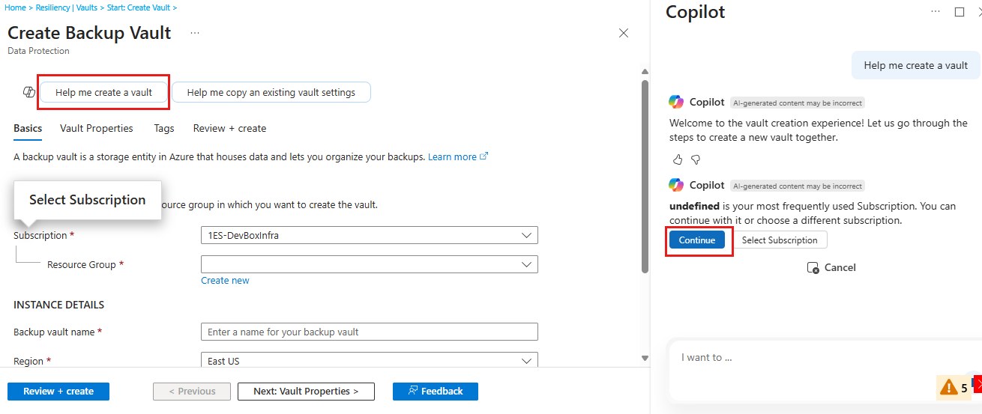Image resolution: width=982 pixels, height=414 pixels.
Task: Expand the Subscription dropdown
Action: 369,236
